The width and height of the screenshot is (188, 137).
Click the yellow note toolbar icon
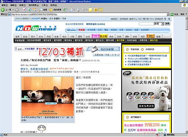click(90, 10)
